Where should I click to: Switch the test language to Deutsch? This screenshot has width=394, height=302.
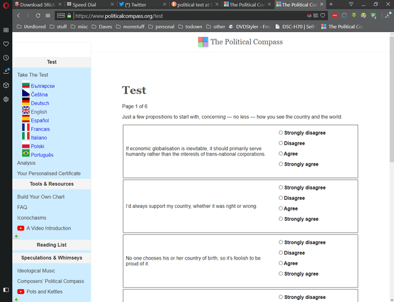[x=40, y=103]
